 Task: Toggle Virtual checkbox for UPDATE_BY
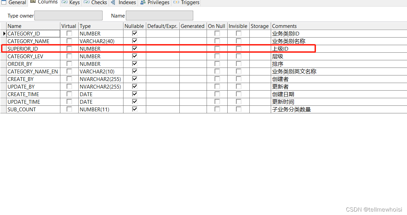coord(69,86)
